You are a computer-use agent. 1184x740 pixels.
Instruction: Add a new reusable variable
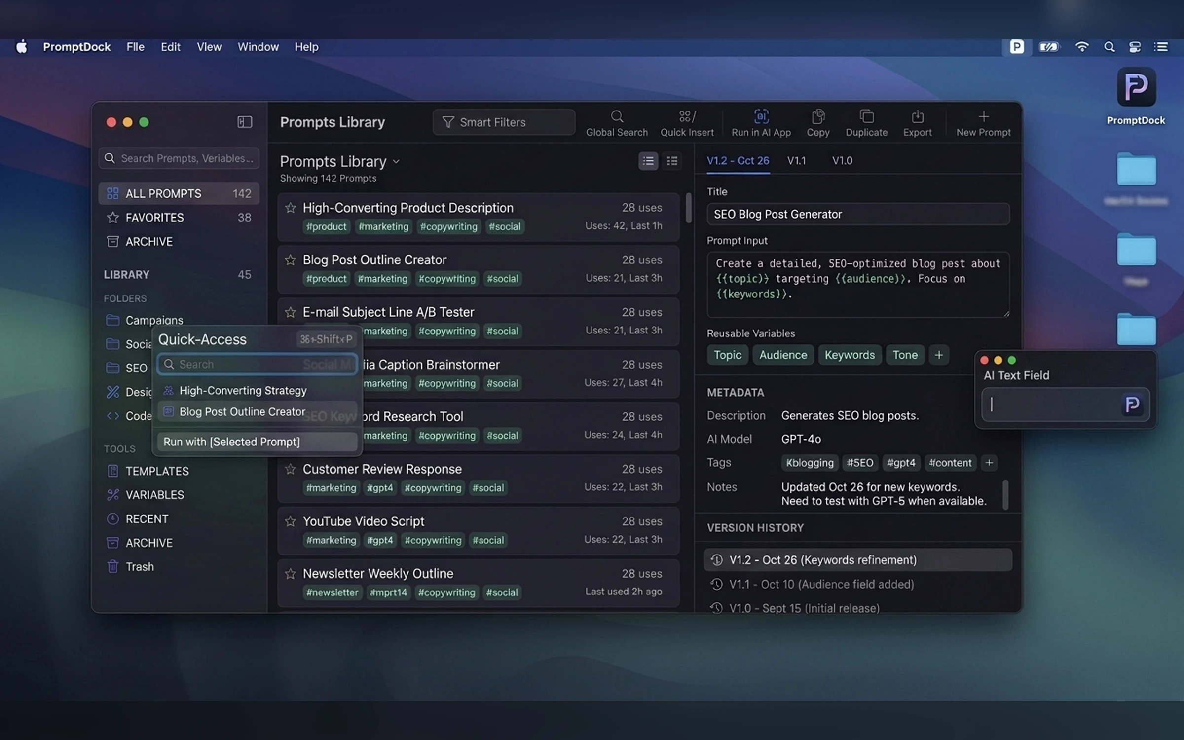click(x=938, y=355)
